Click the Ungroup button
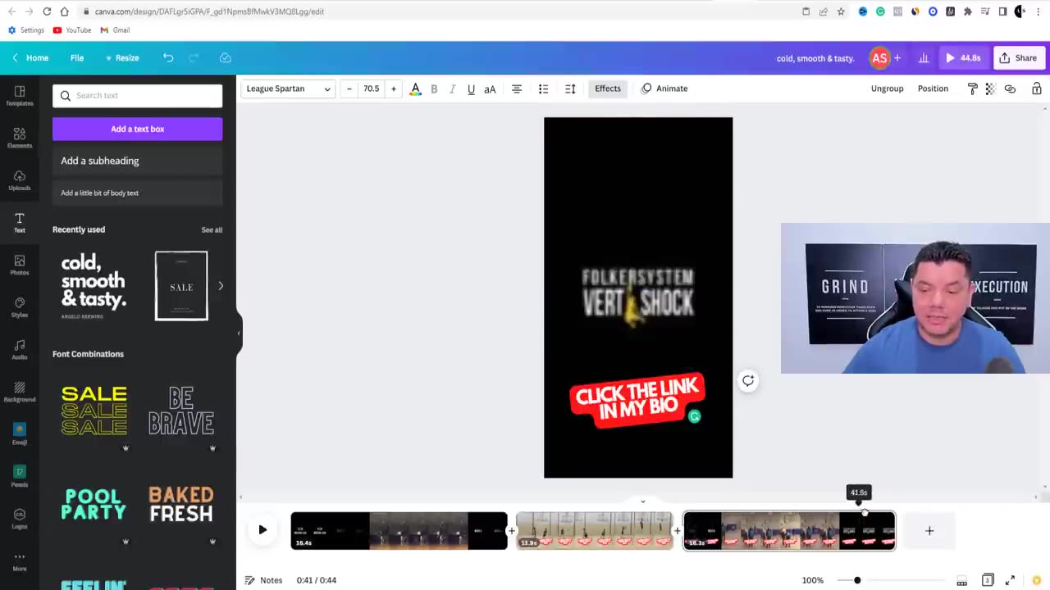This screenshot has height=590, width=1050. click(x=887, y=88)
